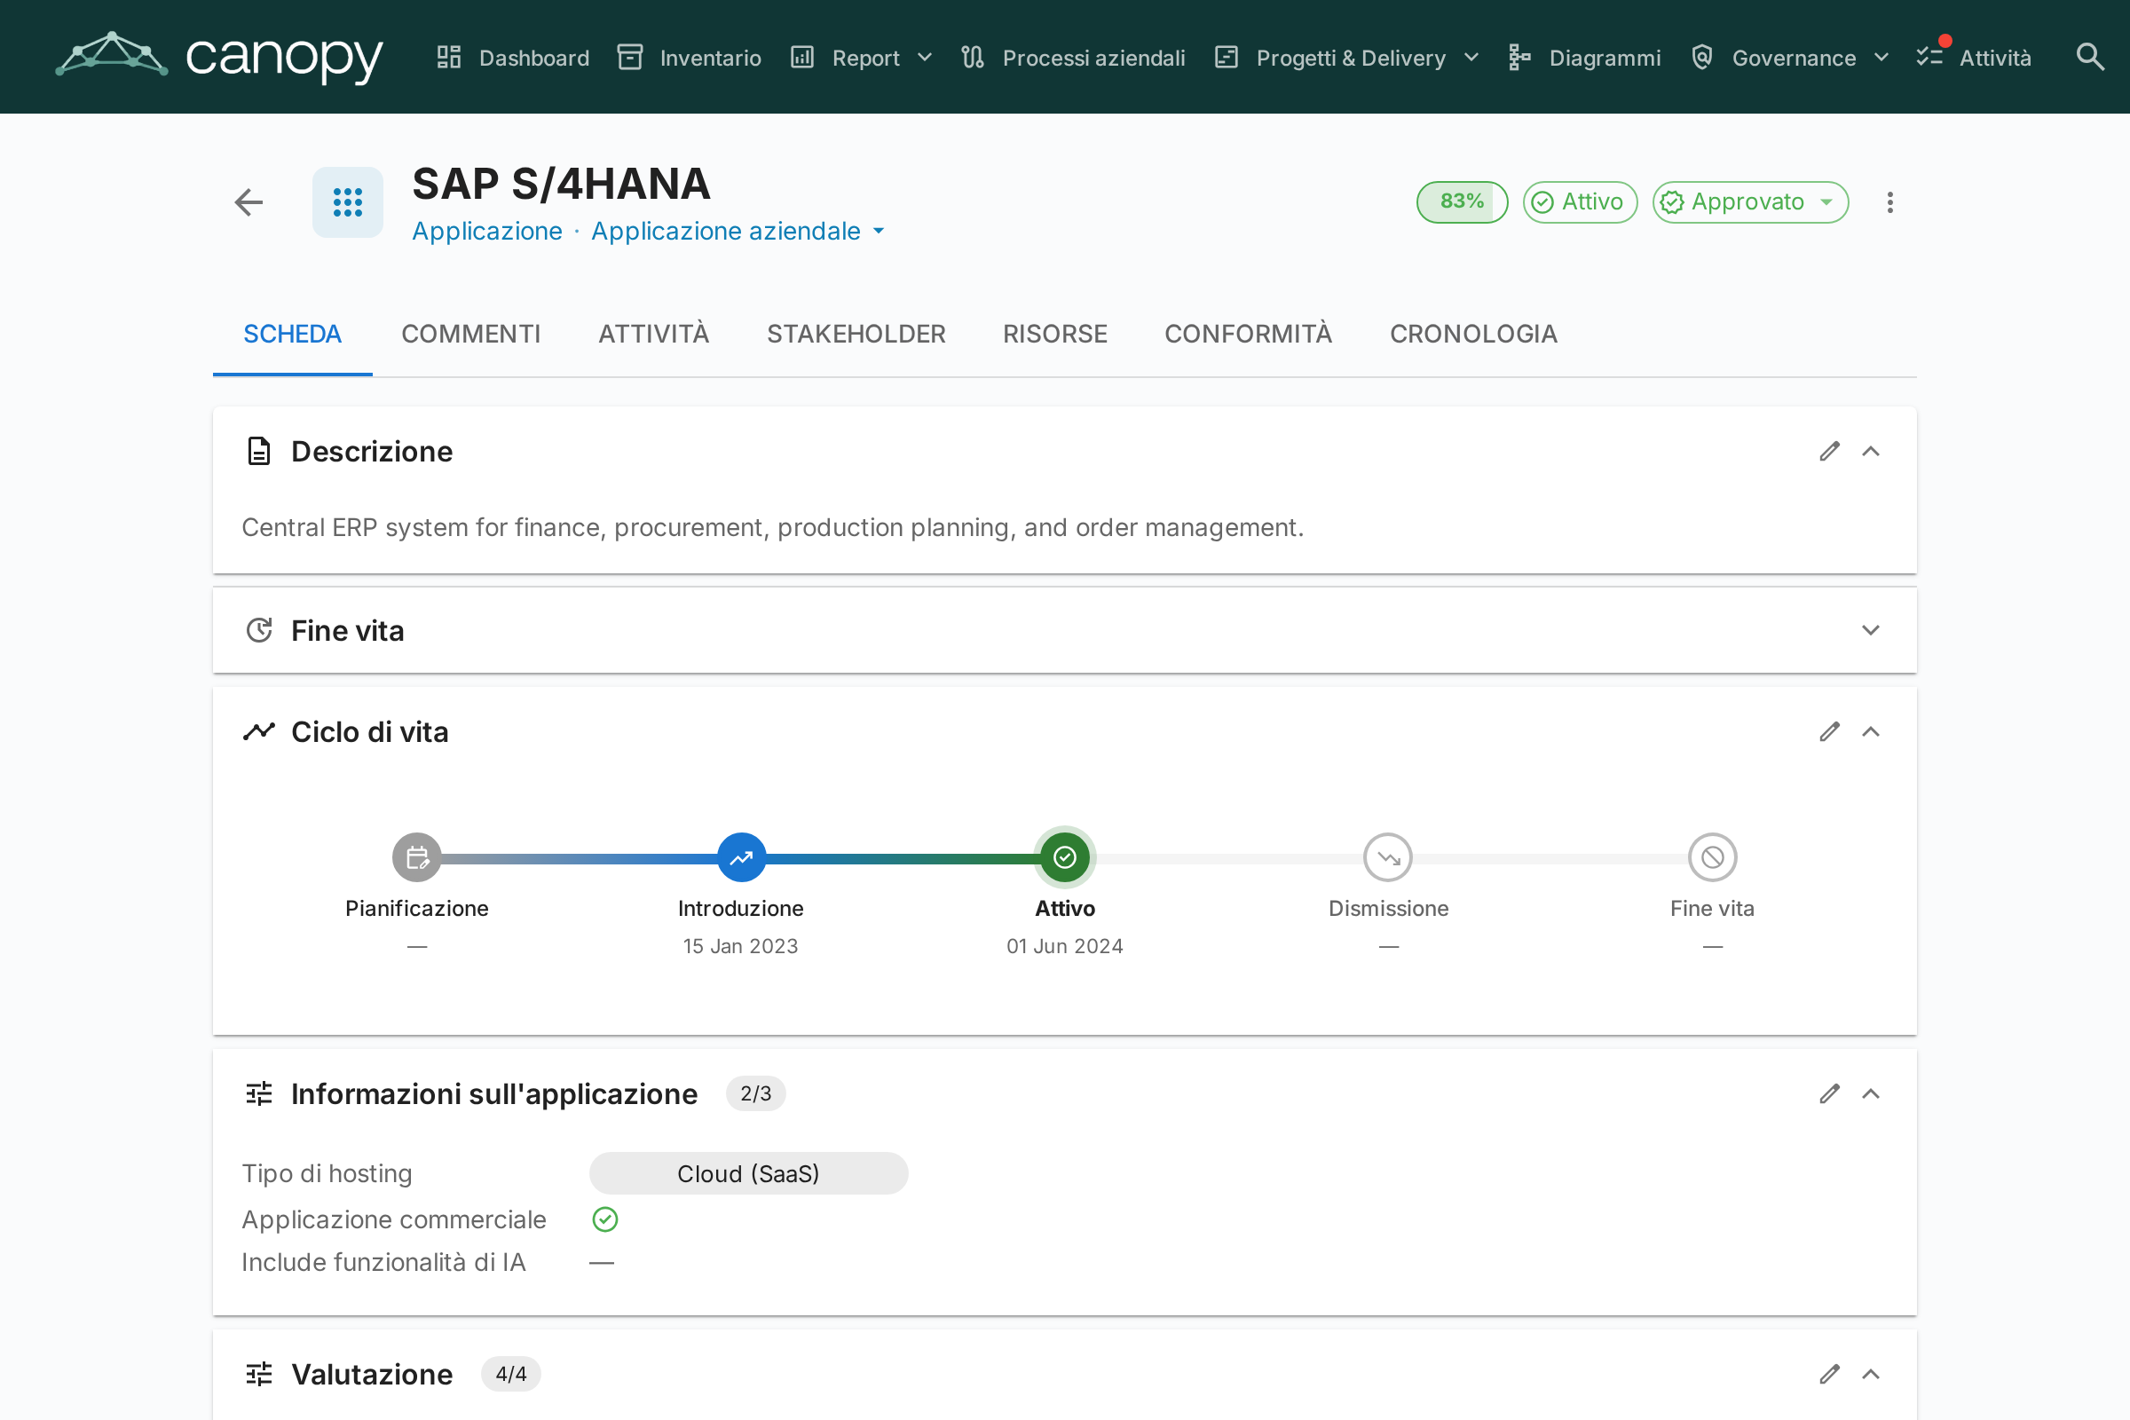Click the Include funzionalità di IA label
The width and height of the screenshot is (2130, 1420).
[x=384, y=1262]
